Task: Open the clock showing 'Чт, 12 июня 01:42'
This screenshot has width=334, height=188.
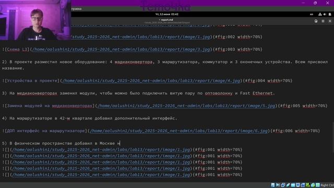Action: (x=167, y=14)
